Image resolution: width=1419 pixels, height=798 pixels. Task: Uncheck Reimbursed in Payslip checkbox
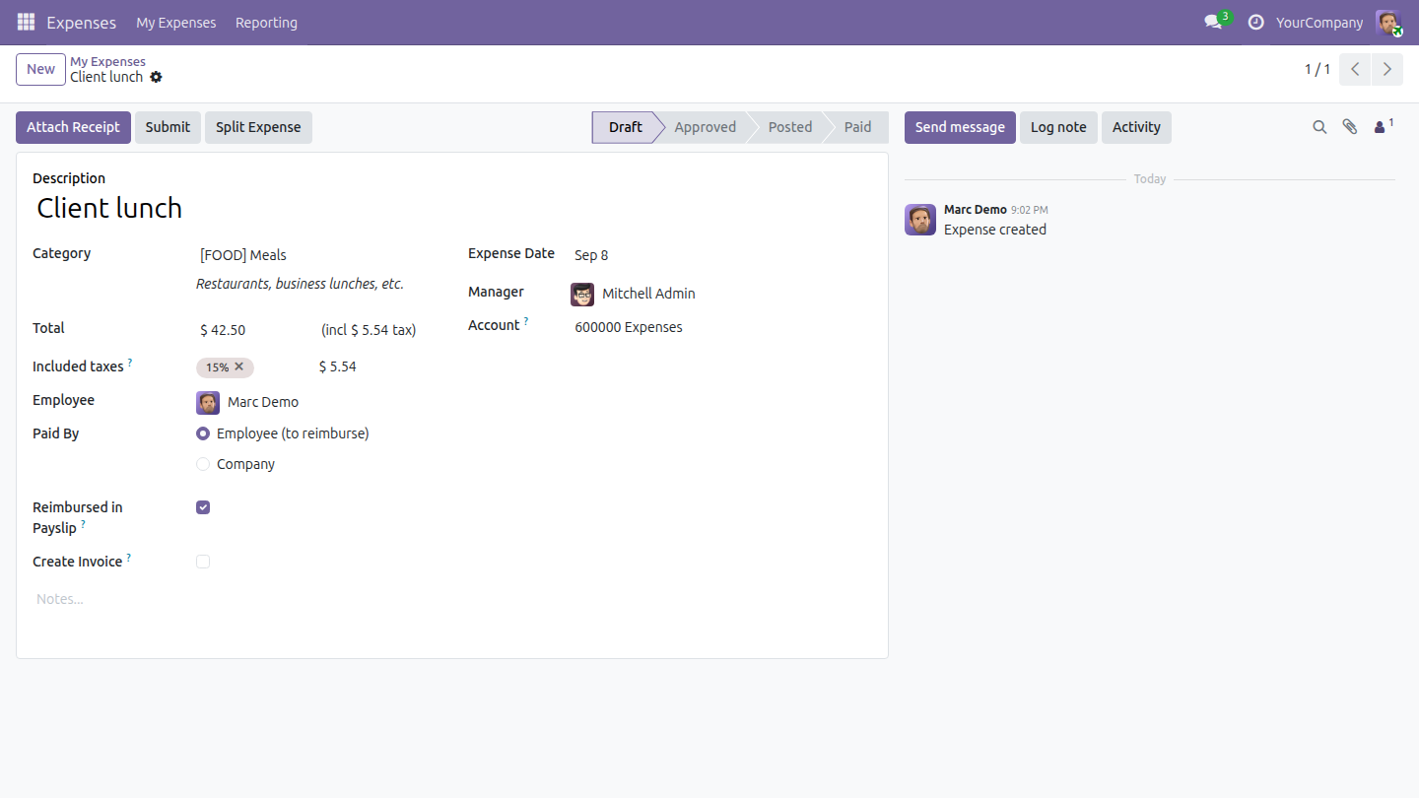203,507
